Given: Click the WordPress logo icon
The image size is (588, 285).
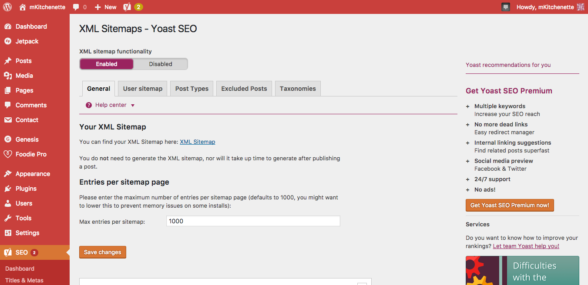Looking at the screenshot, I should point(7,7).
